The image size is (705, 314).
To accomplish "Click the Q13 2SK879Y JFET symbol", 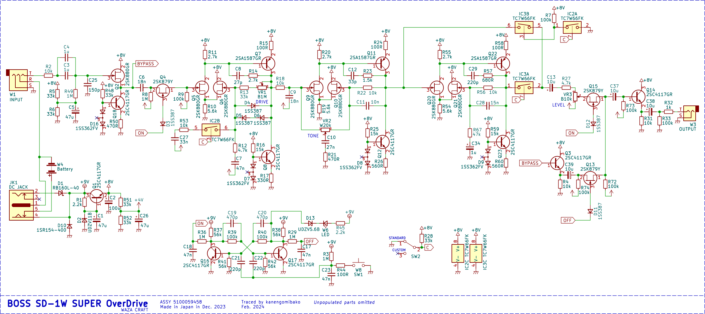I will 590,178.
